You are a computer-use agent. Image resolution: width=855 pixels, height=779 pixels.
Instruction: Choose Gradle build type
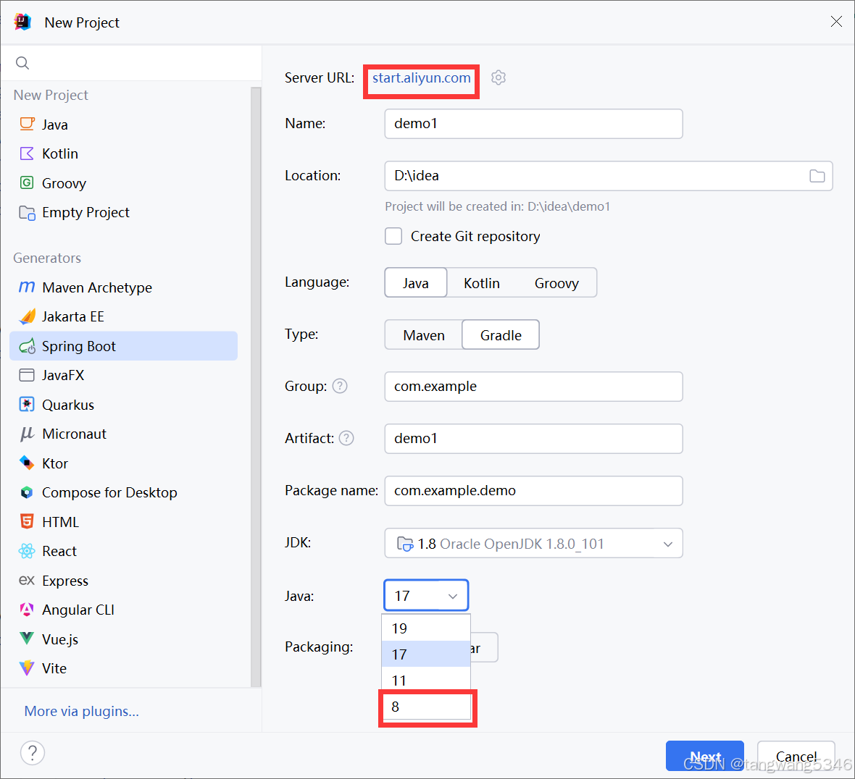(x=501, y=335)
